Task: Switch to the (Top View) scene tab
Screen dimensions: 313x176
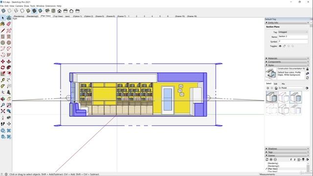Action: click(58, 16)
